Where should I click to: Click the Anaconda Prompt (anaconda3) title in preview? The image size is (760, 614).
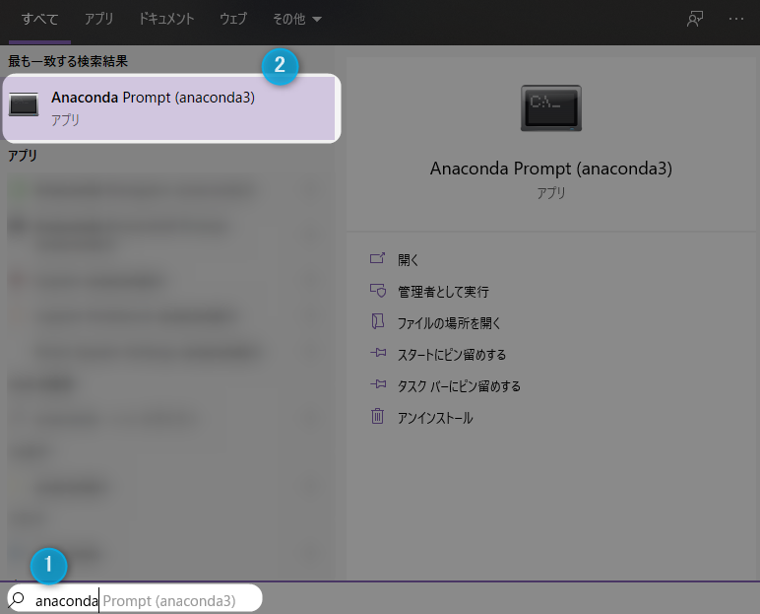tap(551, 169)
